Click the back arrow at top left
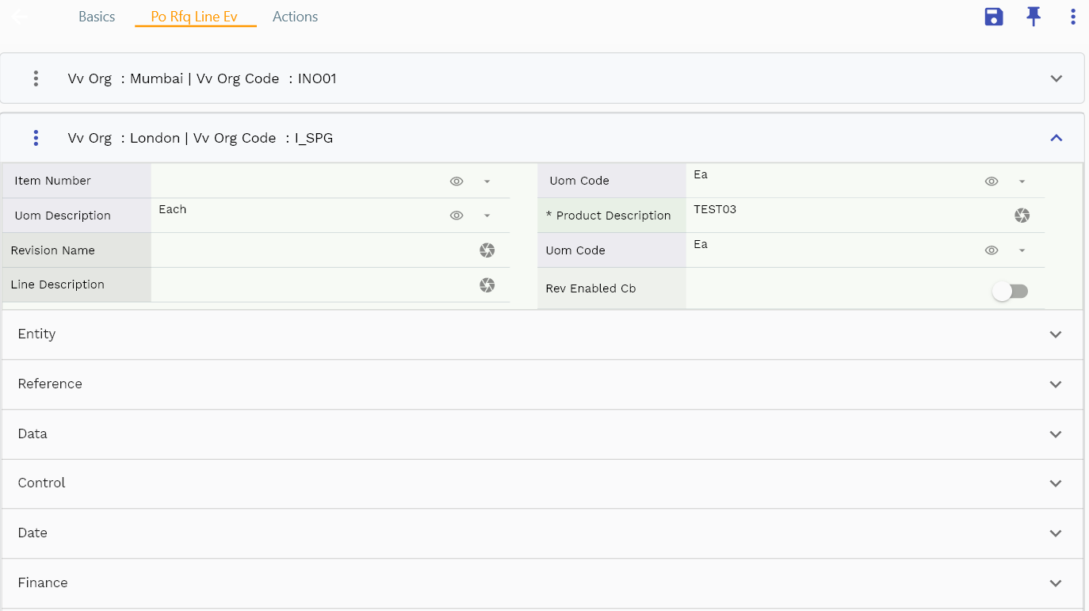The width and height of the screenshot is (1089, 611). click(18, 16)
